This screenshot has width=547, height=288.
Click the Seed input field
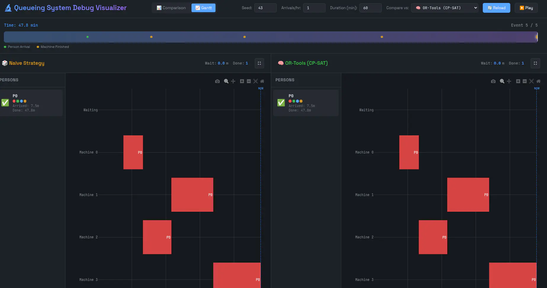click(265, 8)
